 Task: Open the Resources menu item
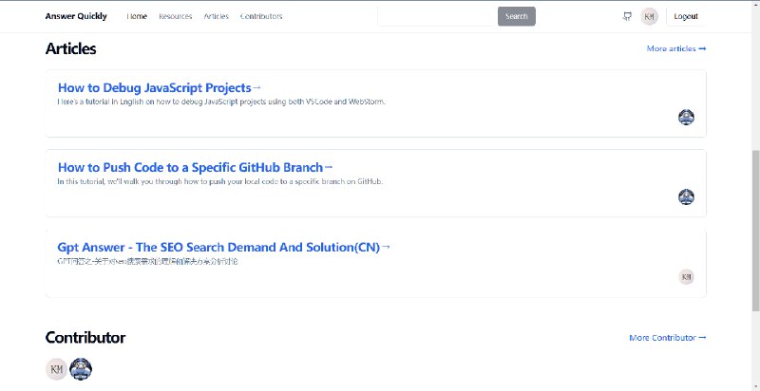click(176, 16)
